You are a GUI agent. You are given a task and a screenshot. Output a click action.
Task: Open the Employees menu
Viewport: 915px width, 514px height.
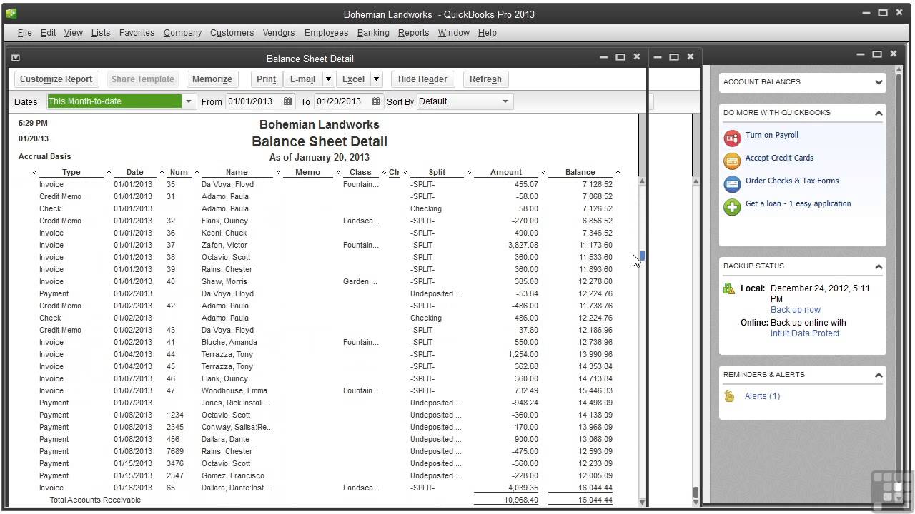pos(326,33)
